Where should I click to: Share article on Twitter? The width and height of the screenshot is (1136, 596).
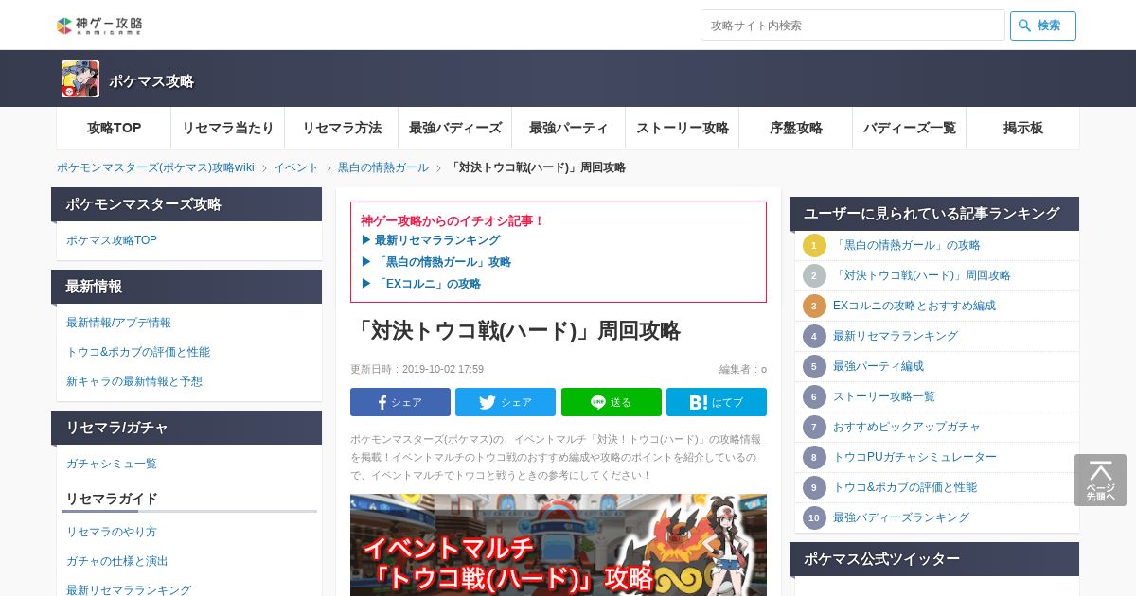click(506, 402)
